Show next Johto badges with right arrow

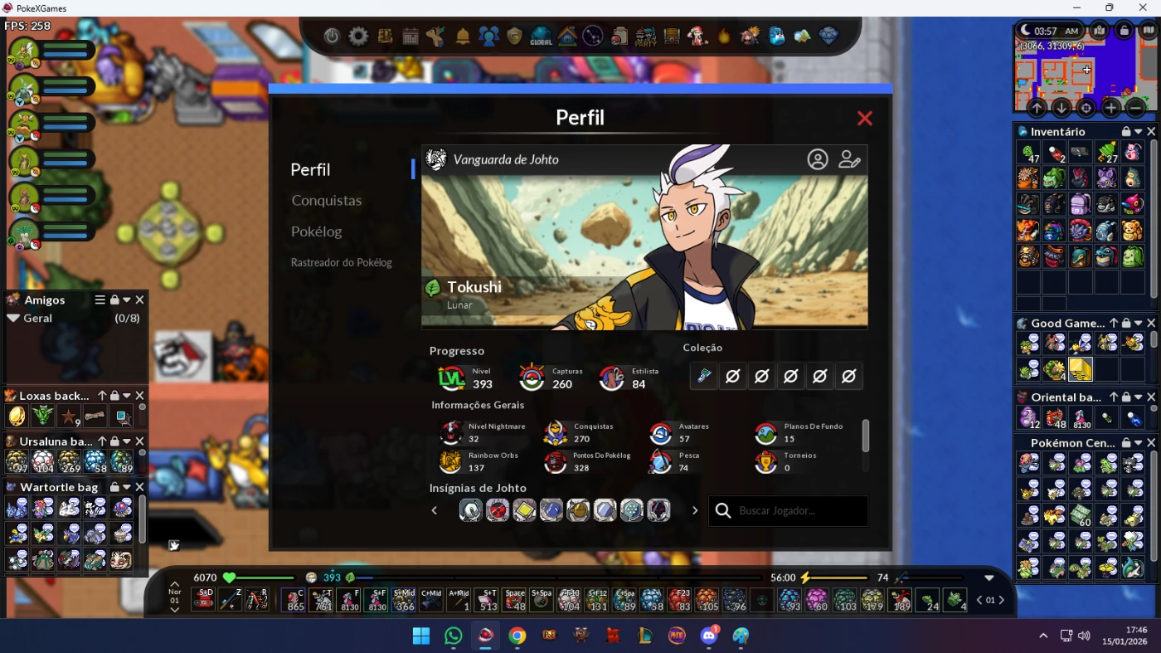[x=695, y=510]
